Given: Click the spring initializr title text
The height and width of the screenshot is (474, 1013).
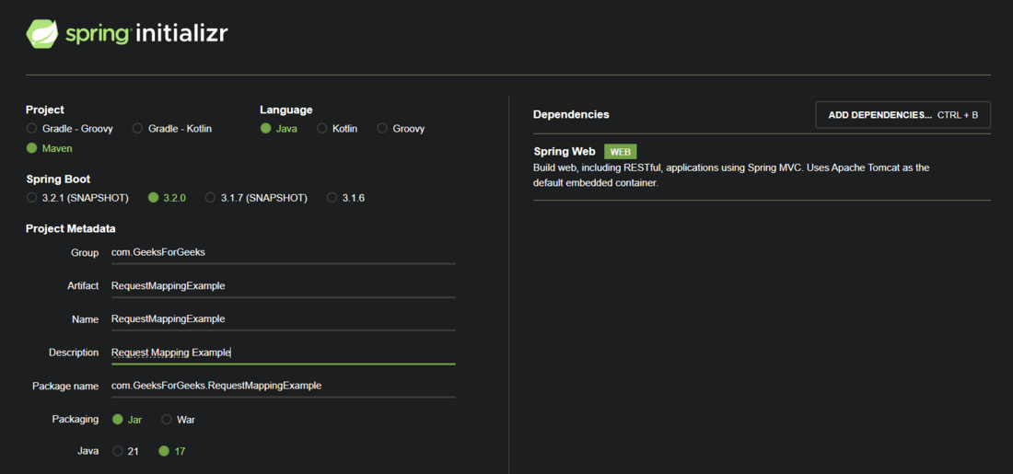Looking at the screenshot, I should click(x=146, y=33).
